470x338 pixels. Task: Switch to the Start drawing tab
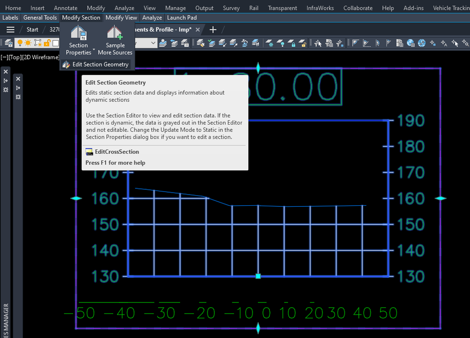pos(32,30)
